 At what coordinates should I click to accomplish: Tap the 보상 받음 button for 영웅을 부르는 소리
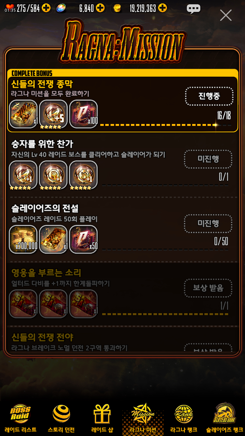tap(208, 288)
